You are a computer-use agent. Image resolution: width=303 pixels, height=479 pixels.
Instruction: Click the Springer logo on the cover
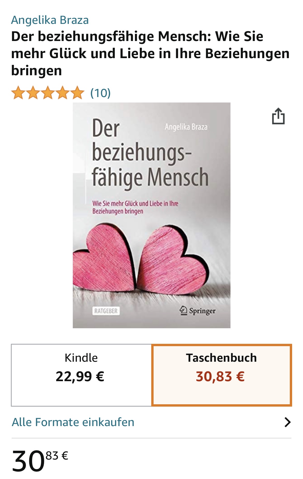[x=197, y=310]
